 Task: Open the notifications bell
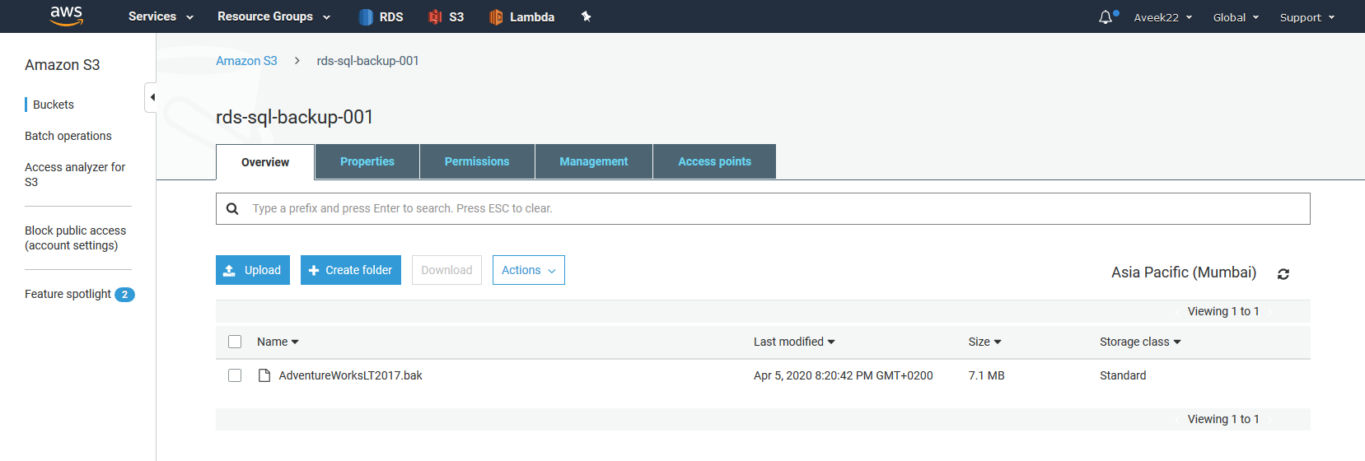pos(1106,16)
